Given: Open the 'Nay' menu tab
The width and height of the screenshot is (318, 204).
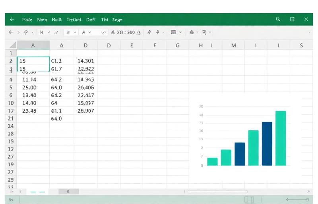Looking at the screenshot, I should coord(42,20).
